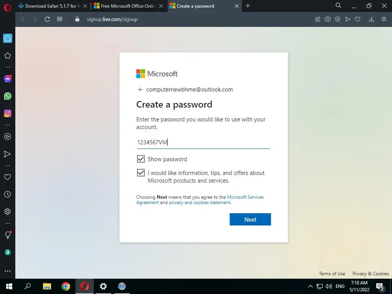The image size is (392, 294).
Task: Open File Explorer from the taskbar
Action: tap(47, 286)
